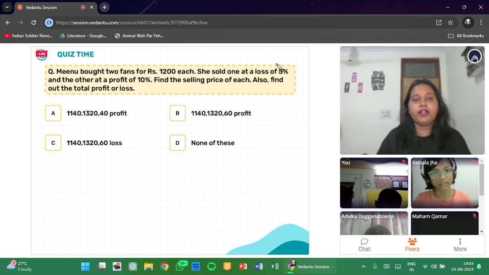489x275 pixels.
Task: Click your own video thumbnail
Action: (x=374, y=183)
